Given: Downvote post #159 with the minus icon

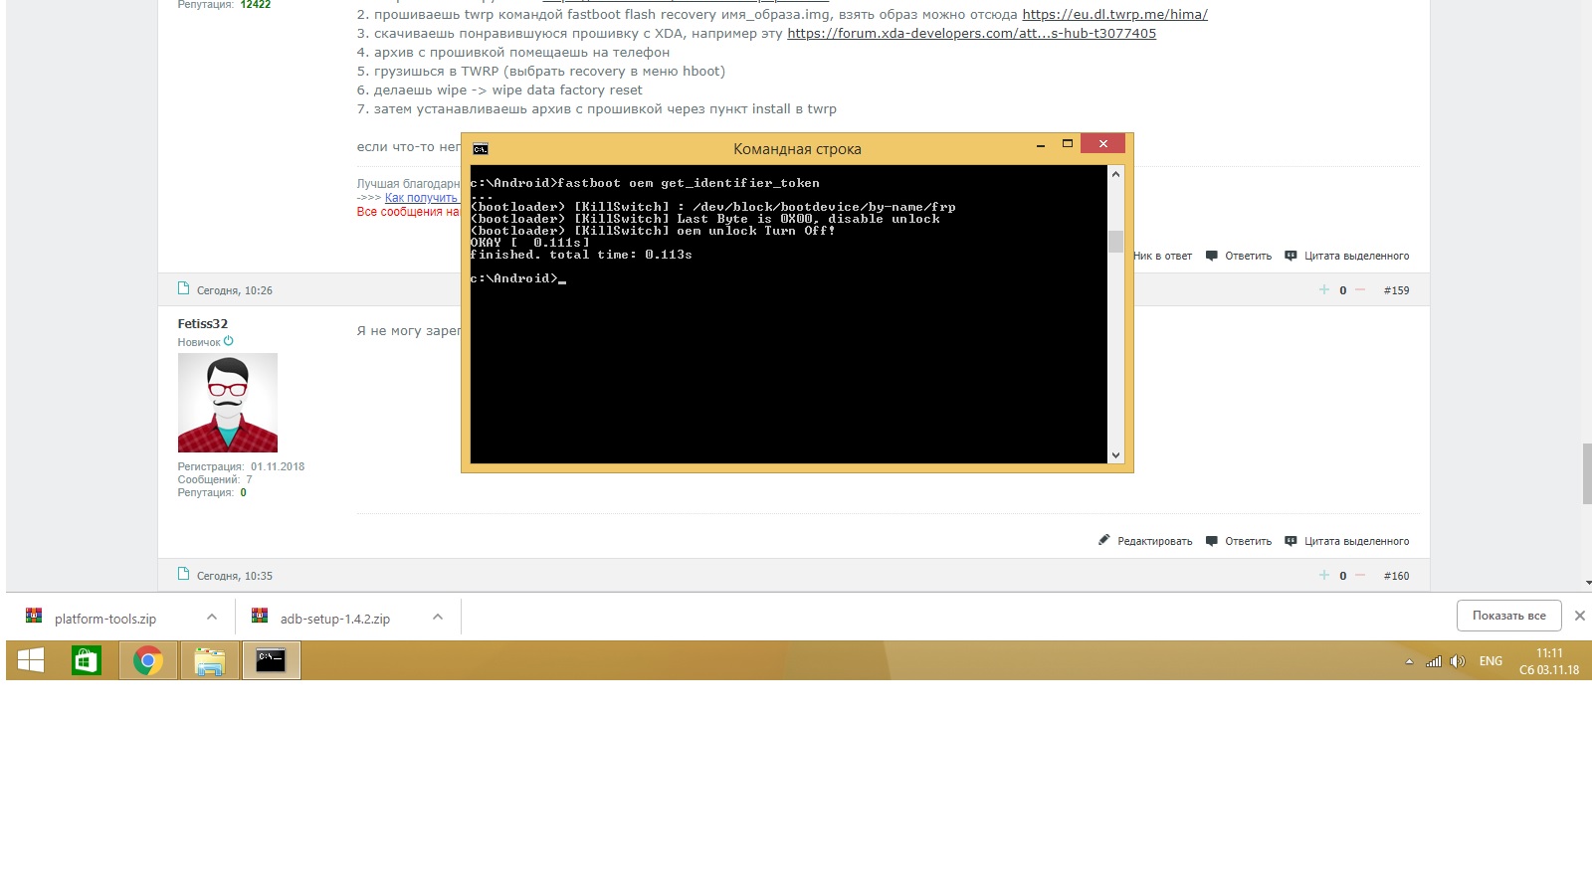Looking at the screenshot, I should (1361, 289).
